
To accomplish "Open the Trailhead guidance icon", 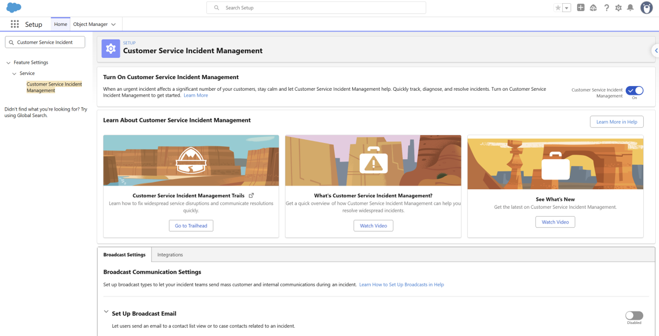I will pos(594,8).
